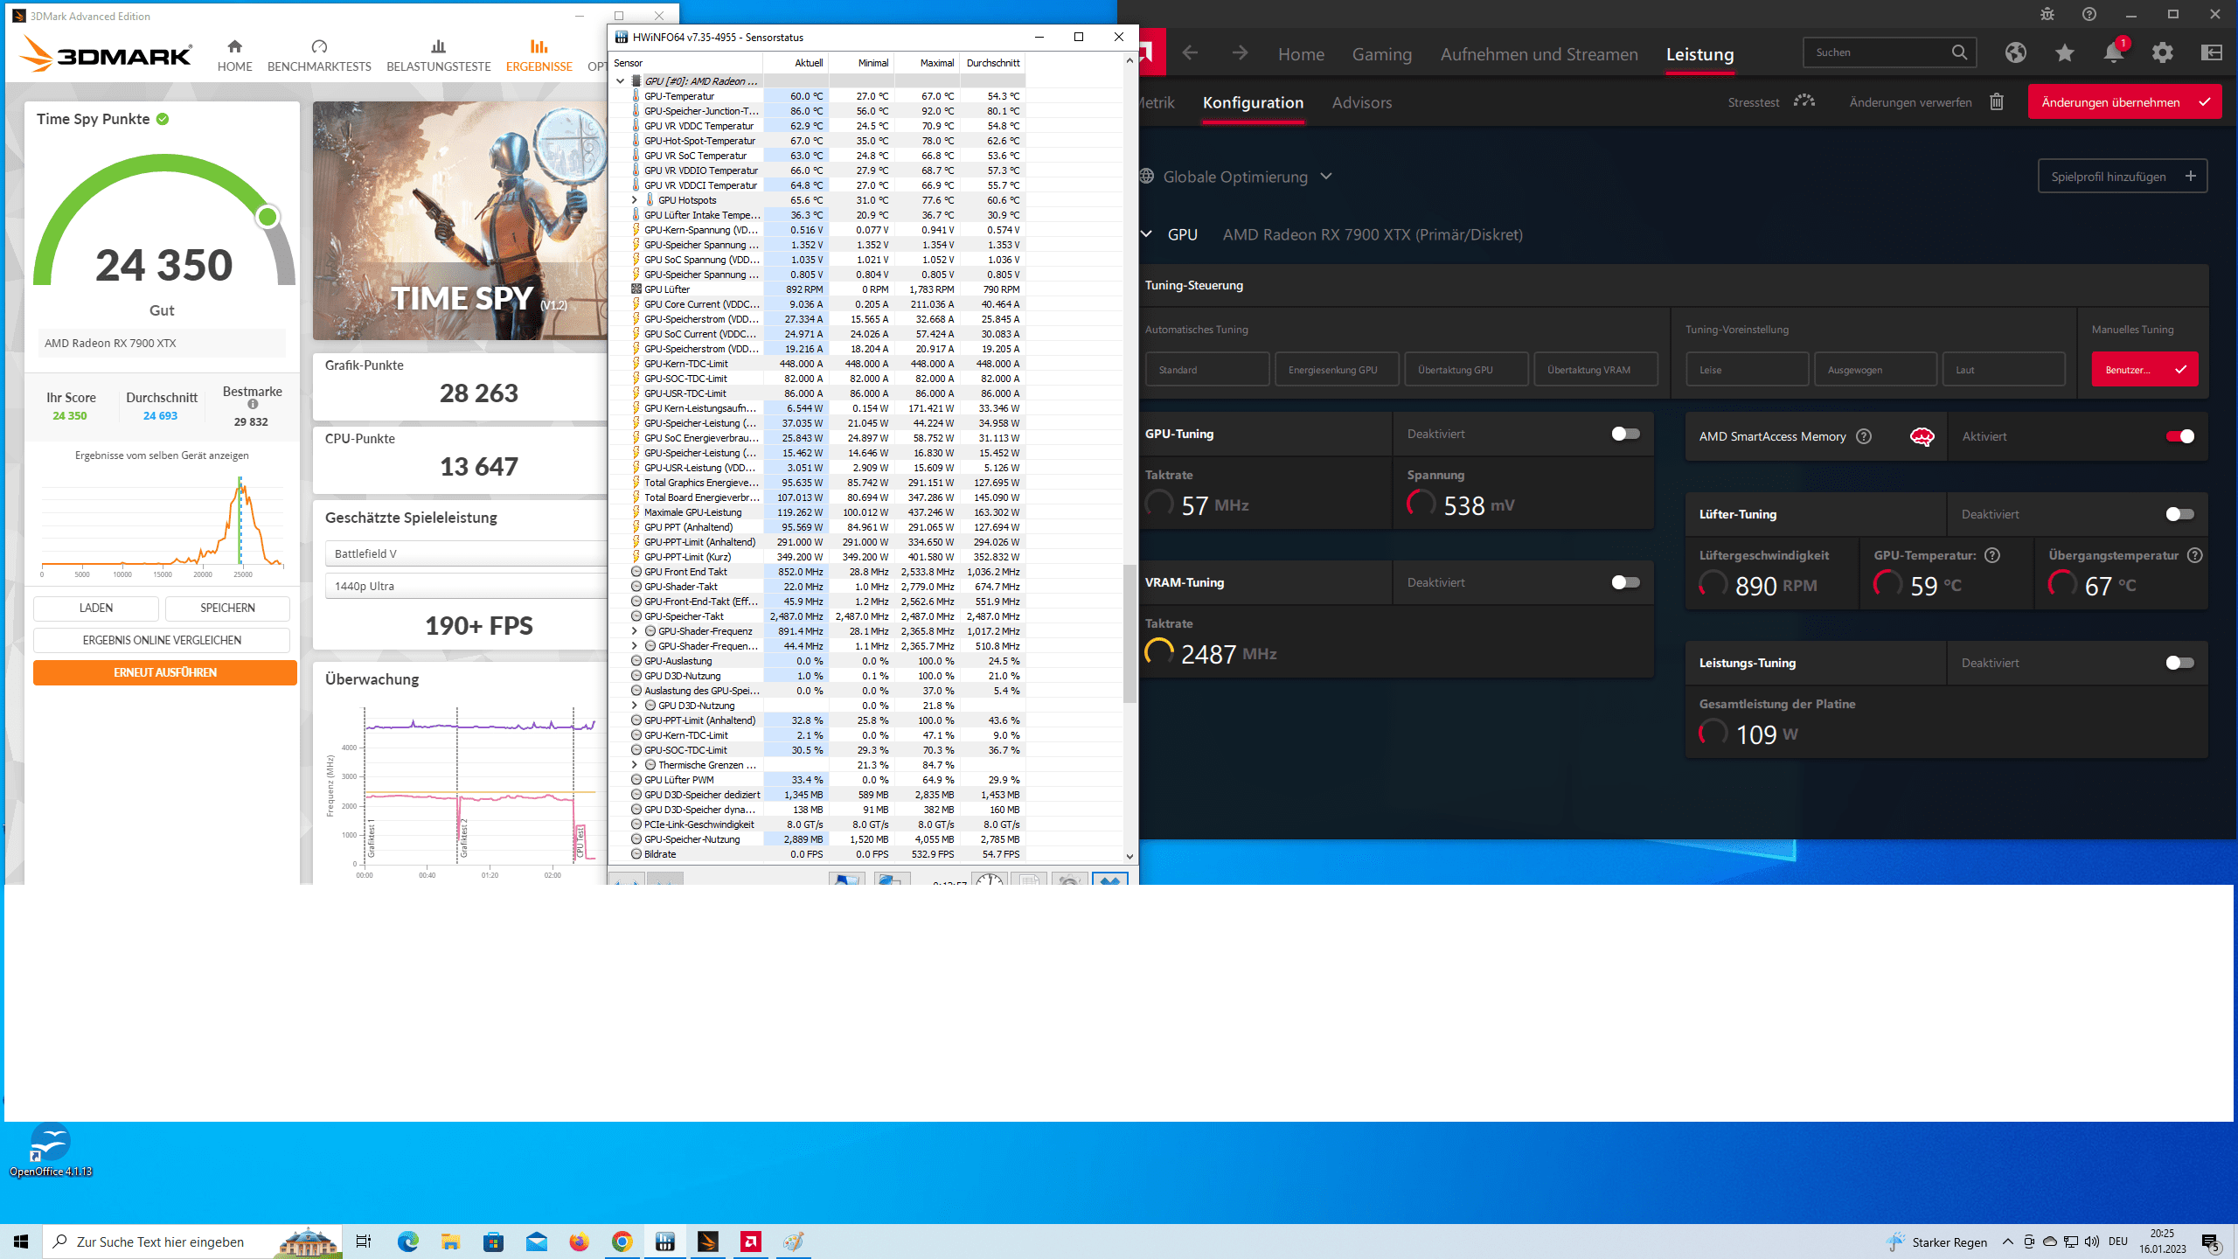
Task: Open Aufnehmen und Streamen tab
Action: [1539, 54]
